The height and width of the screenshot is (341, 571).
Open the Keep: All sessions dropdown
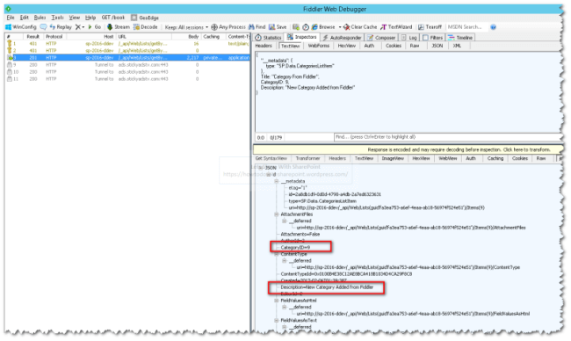[x=186, y=27]
